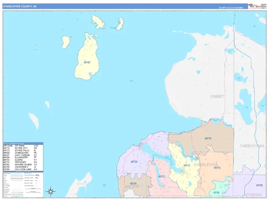269x202 pixels.
Task: Click PETOSKEY in the ZIP legend
Action: click(21, 162)
